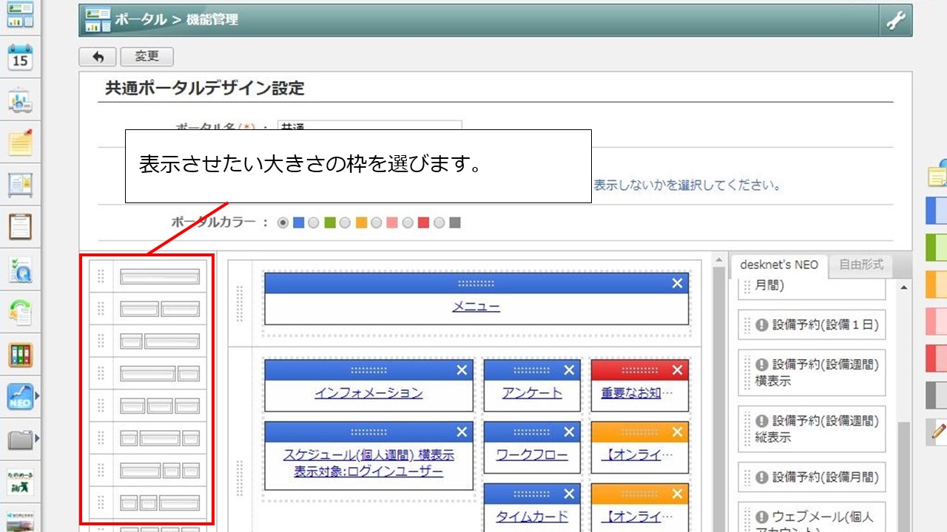Click the gray color square beside ポータルカラー
947x532 pixels.
(455, 222)
